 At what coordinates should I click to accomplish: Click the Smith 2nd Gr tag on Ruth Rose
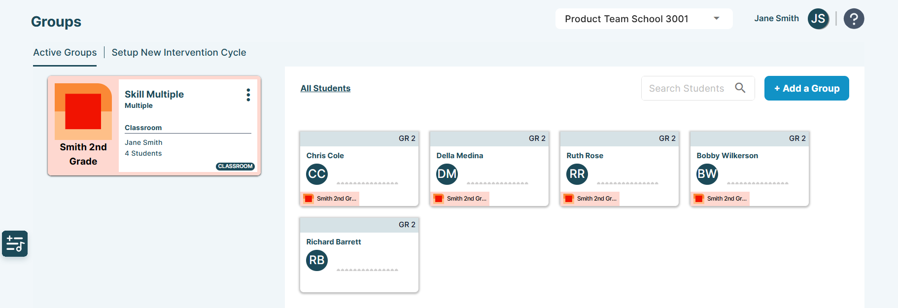(x=591, y=199)
